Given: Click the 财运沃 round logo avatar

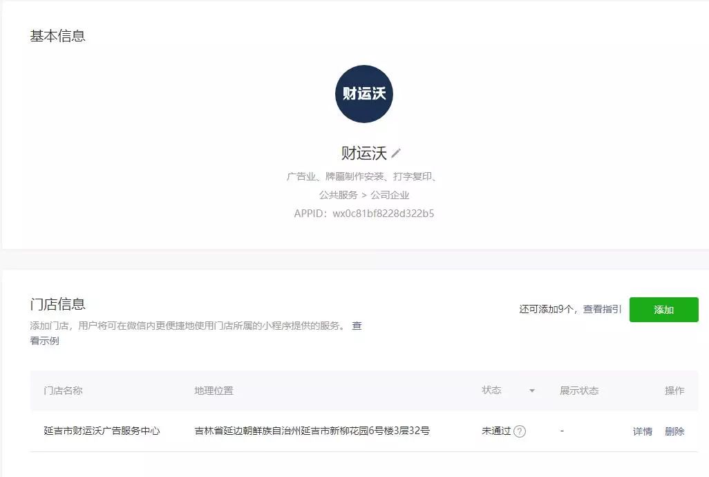Looking at the screenshot, I should pos(364,94).
